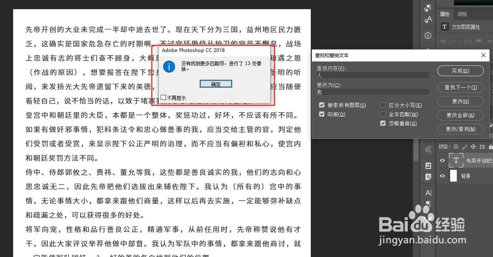This screenshot has width=493, height=257.
Task: Hide the 背景 layer with eye icon
Action: point(442,176)
